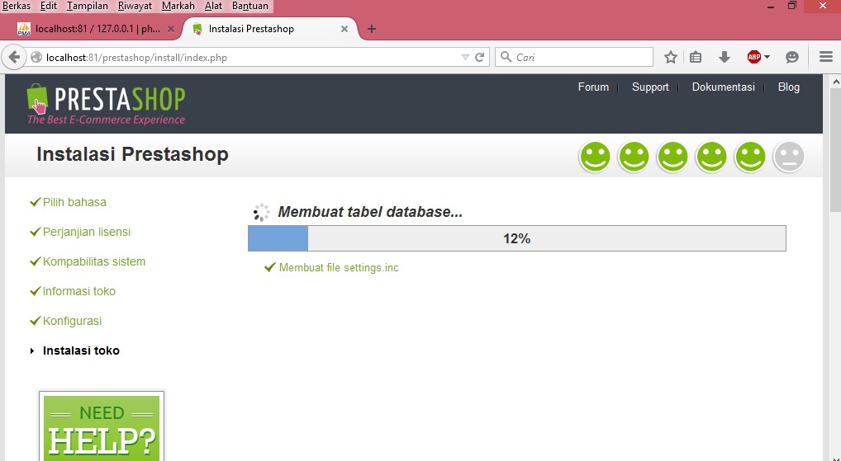Close the phpMyAdmin tab
The width and height of the screenshot is (841, 461).
(170, 29)
